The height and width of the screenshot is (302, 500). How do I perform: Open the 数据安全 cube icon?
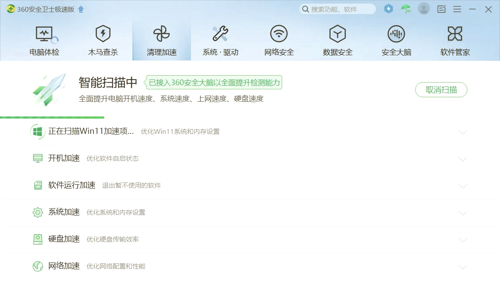tap(338, 33)
